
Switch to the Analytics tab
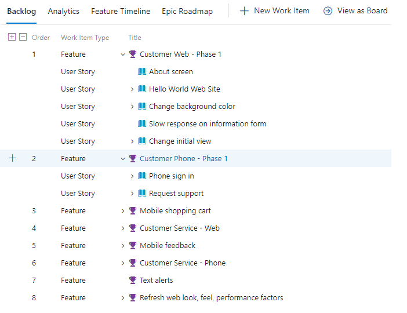63,11
